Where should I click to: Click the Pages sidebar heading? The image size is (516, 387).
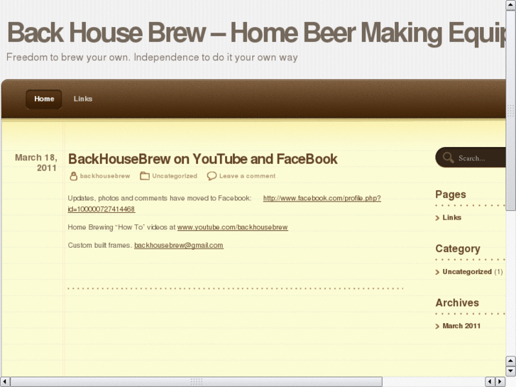(x=451, y=195)
